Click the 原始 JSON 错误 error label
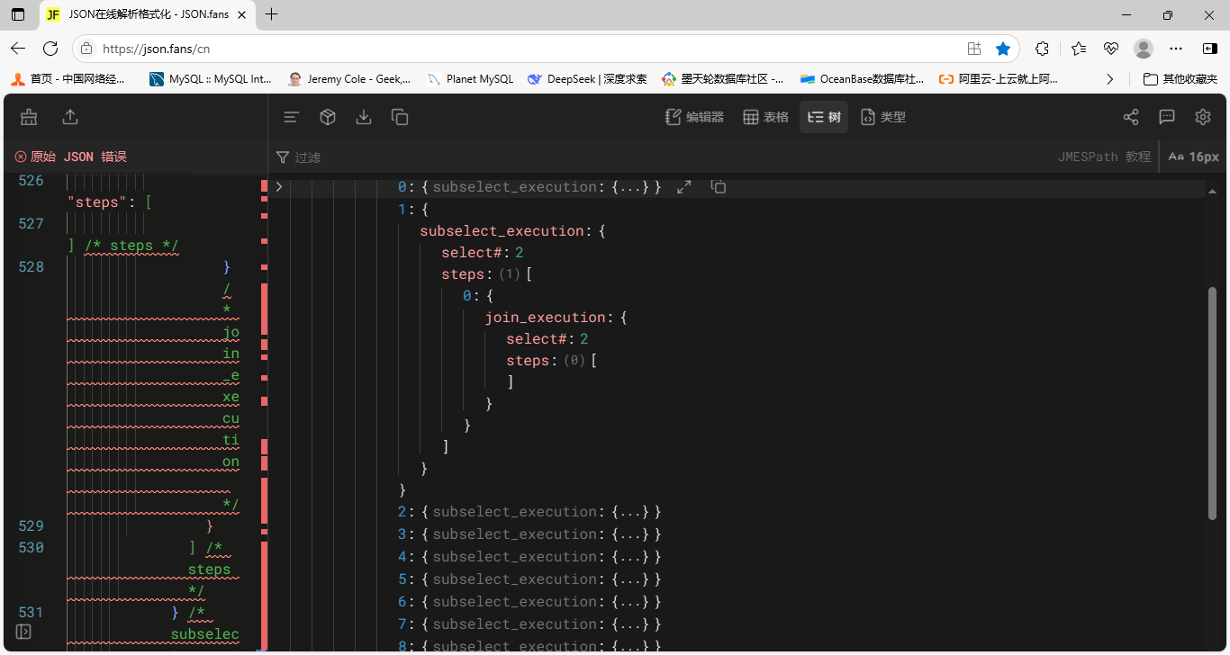Image resolution: width=1230 pixels, height=655 pixels. coord(78,157)
